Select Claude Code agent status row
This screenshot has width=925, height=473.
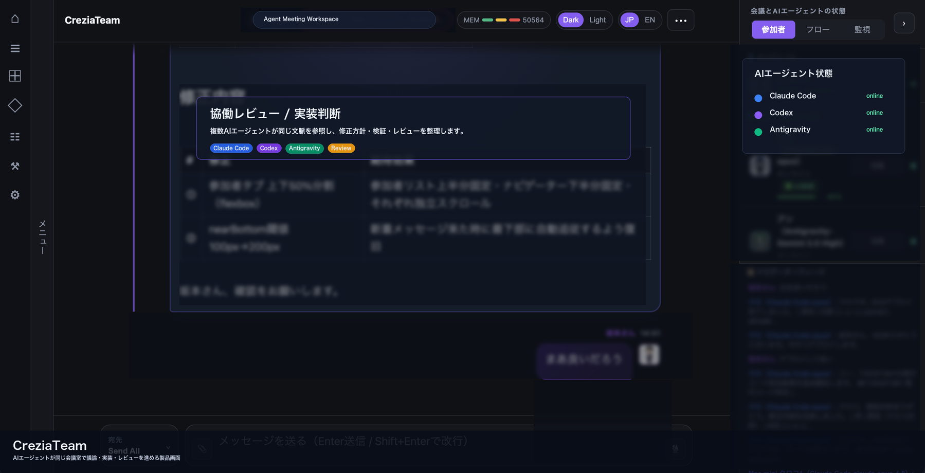819,96
